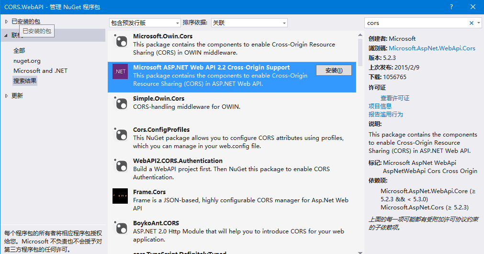The width and height of the screenshot is (484, 254).
Task: Click the version value 5.2.3
Action: point(389,58)
